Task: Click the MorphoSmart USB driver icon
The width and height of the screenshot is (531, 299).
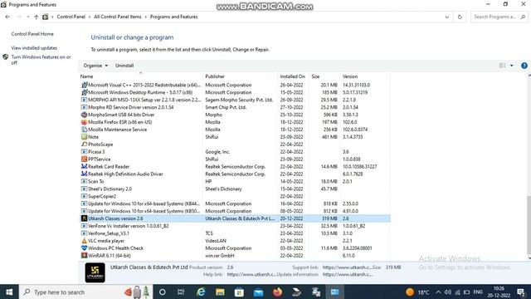Action: (x=84, y=115)
